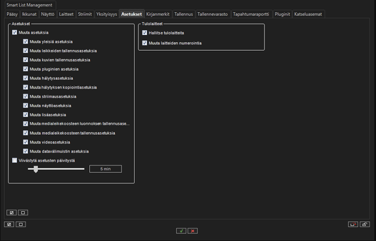This screenshot has height=241, width=376.
Task: Click the global check-all icon below the tab panel
Action: [9, 224]
